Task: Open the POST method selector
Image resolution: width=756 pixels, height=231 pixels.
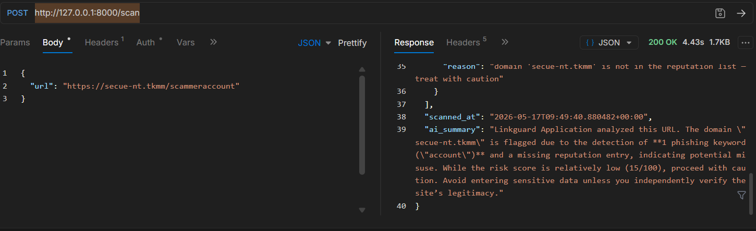Action: click(17, 13)
